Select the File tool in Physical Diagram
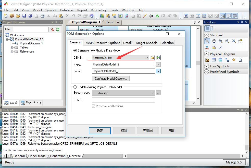The width and height of the screenshot is (251, 168). pyautogui.click(x=240, y=60)
